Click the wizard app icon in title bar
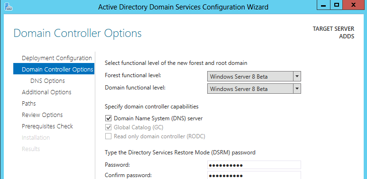This screenshot has height=179, width=367. [8, 7]
